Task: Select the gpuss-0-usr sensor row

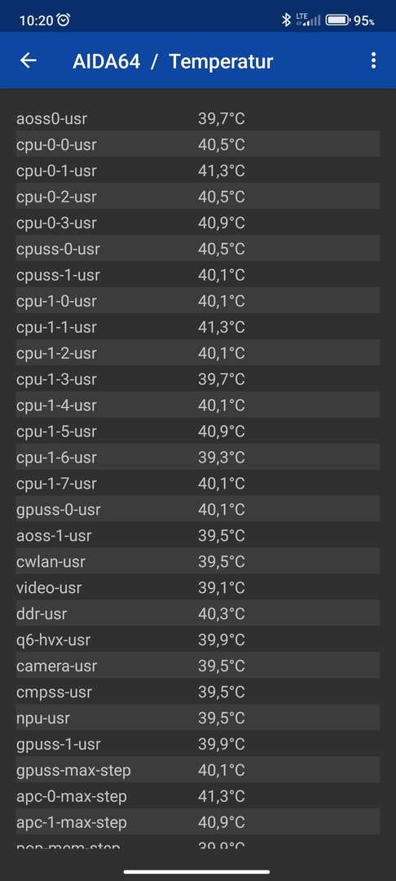Action: [x=198, y=510]
